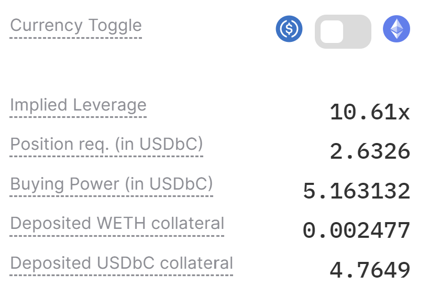Choose the purple ETH currency option
Image resolution: width=429 pixels, height=297 pixels.
397,29
